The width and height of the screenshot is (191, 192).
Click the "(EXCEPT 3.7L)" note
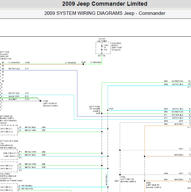pos(5,178)
